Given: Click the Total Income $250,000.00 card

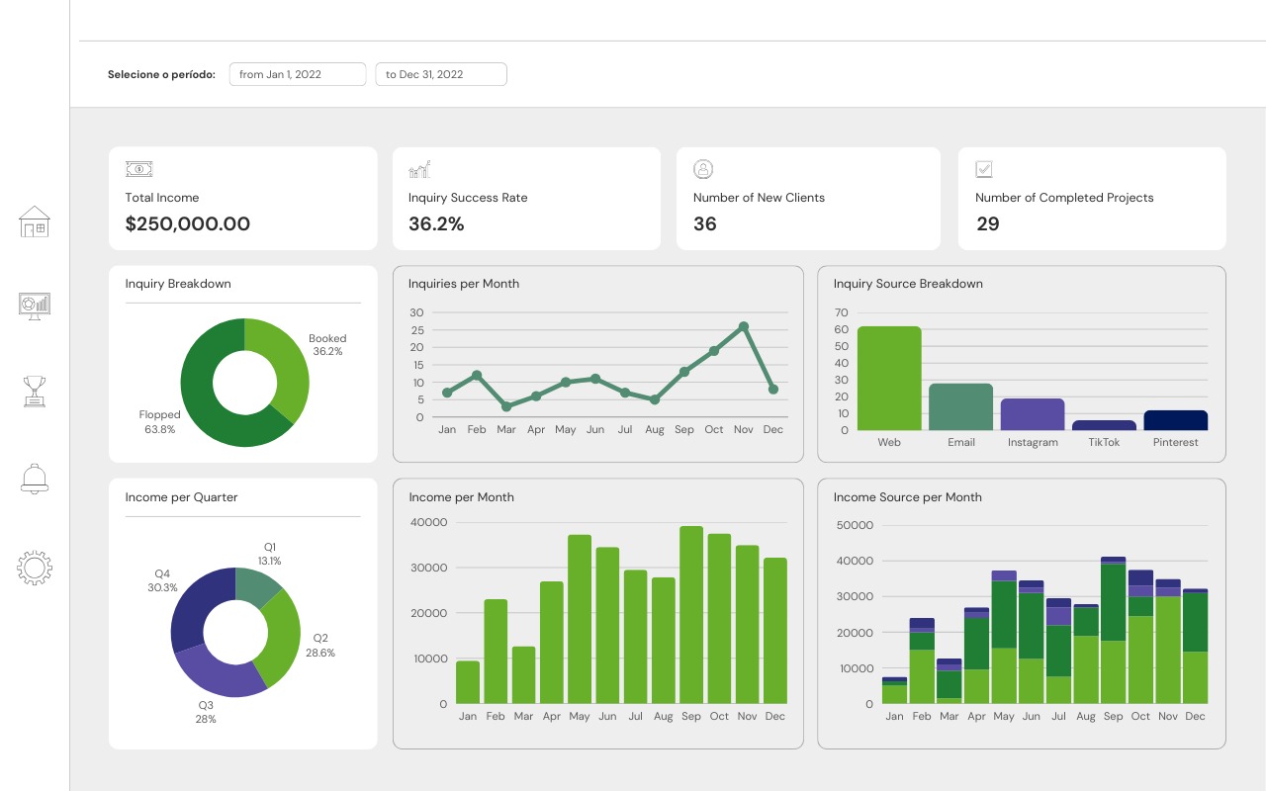Looking at the screenshot, I should (x=242, y=199).
